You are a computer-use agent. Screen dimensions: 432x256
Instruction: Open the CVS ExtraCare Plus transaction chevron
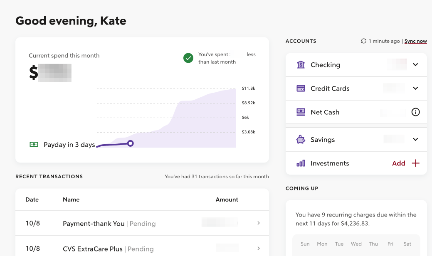click(x=259, y=248)
